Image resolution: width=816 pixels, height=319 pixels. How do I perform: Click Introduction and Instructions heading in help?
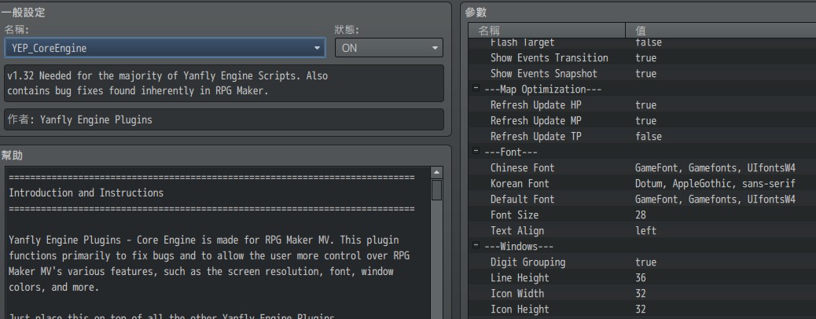point(86,193)
